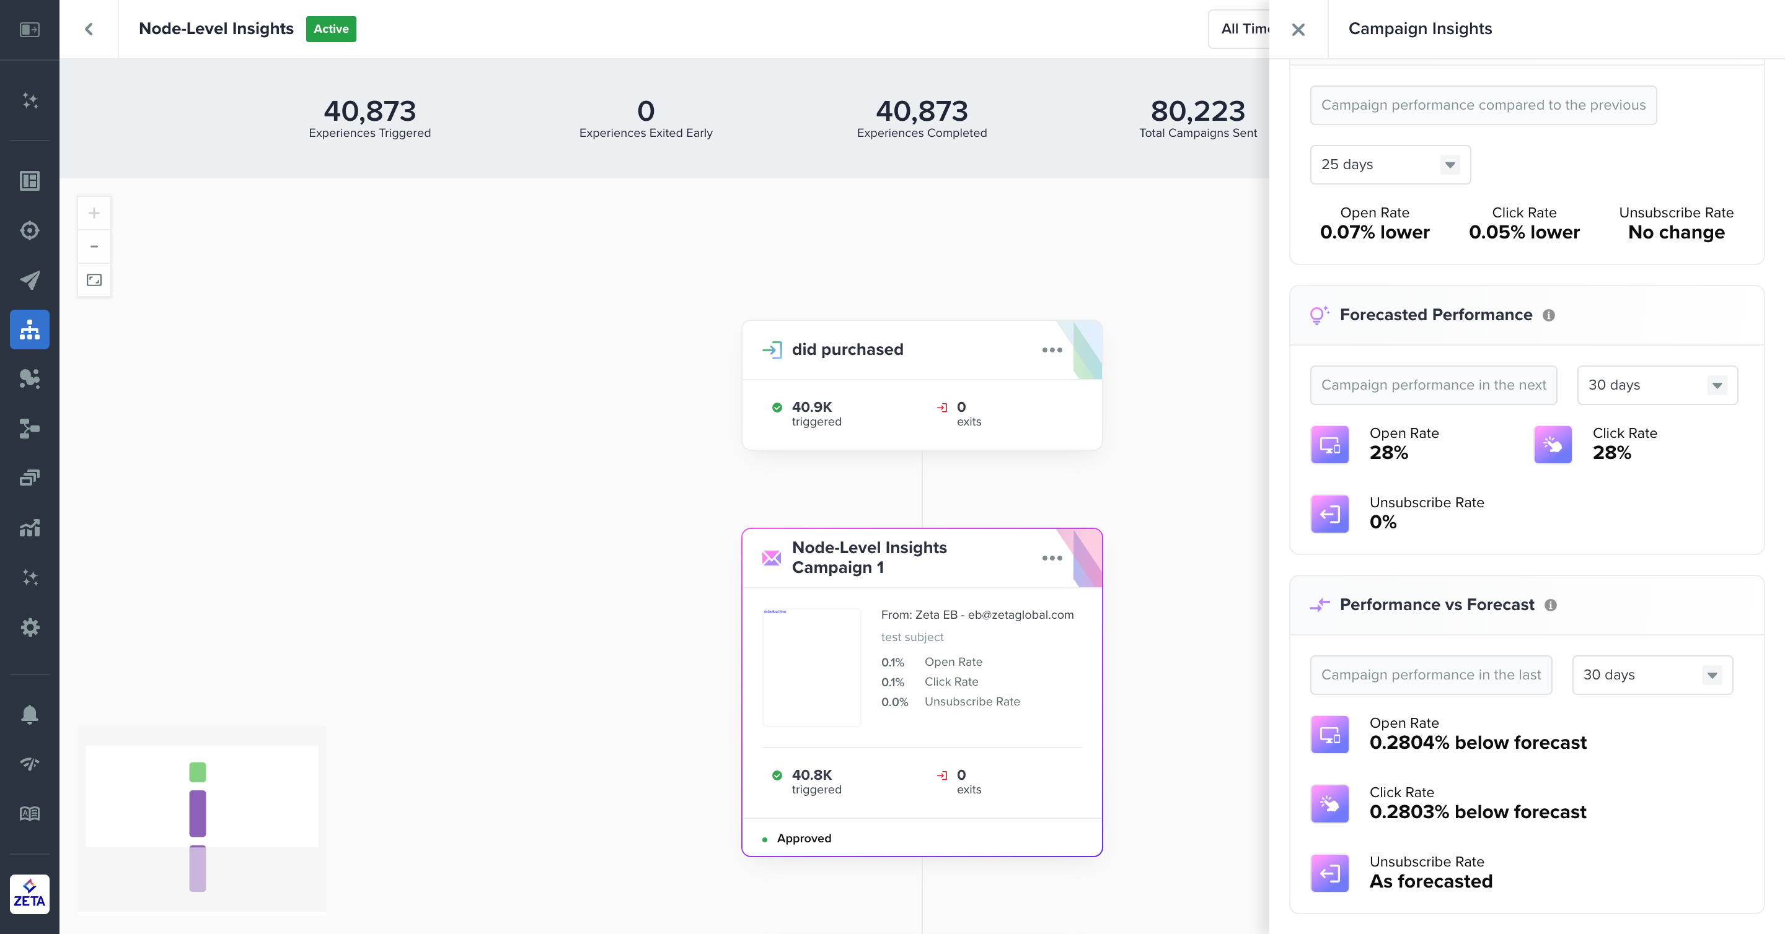The width and height of the screenshot is (1785, 934).
Task: Click the fit-to-screen canvas icon
Action: (94, 280)
